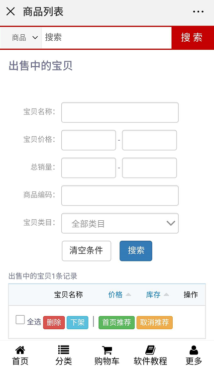214x367 pixels.
Task: Click the blue 搜索 filter button
Action: point(136,251)
